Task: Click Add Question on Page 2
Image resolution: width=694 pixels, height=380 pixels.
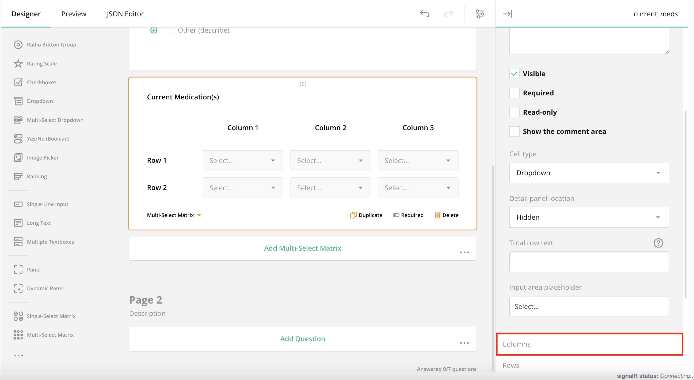Action: pos(302,339)
